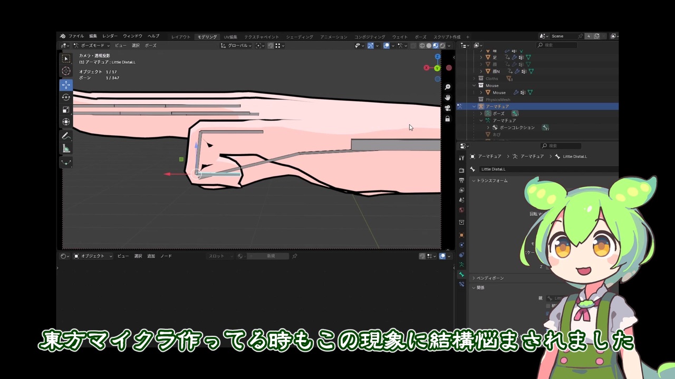
Task: Click the Blender logo menu icon
Action: coord(63,36)
